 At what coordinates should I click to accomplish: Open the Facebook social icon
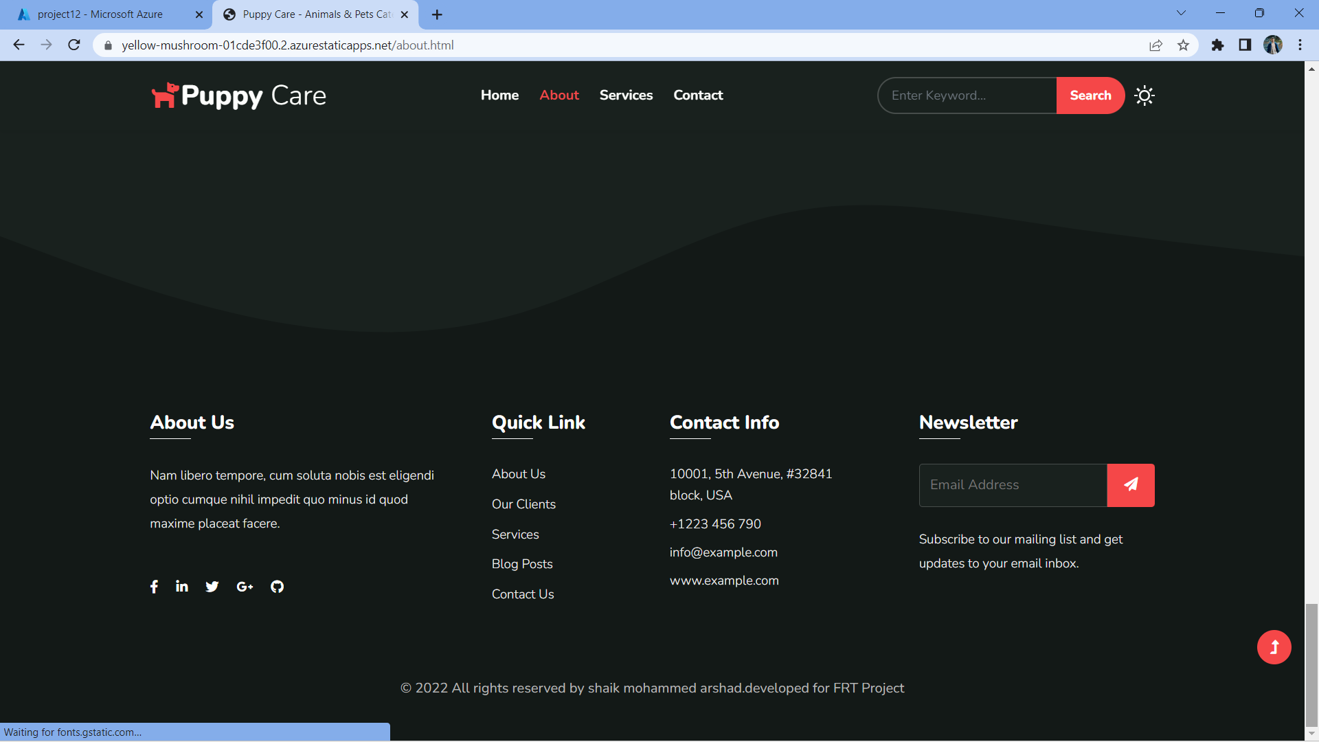154,586
